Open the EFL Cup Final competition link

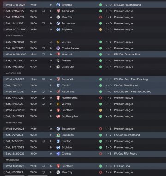point(122,166)
